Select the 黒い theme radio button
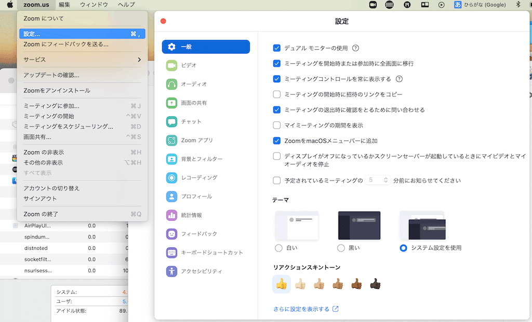 tap(341, 248)
